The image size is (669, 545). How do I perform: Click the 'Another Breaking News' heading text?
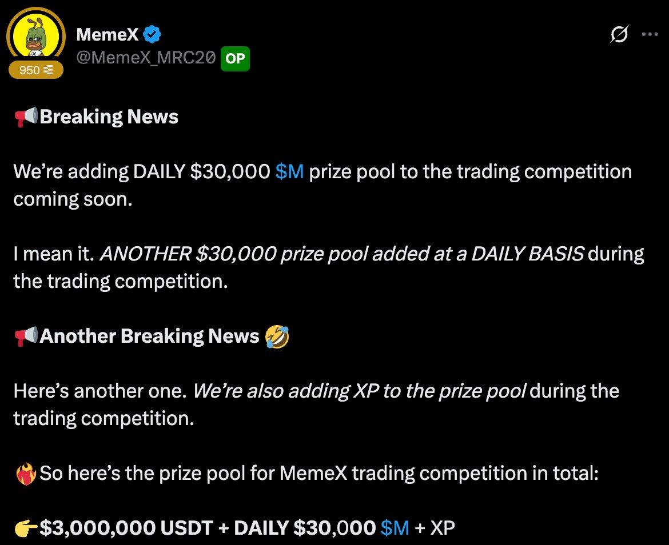point(150,336)
